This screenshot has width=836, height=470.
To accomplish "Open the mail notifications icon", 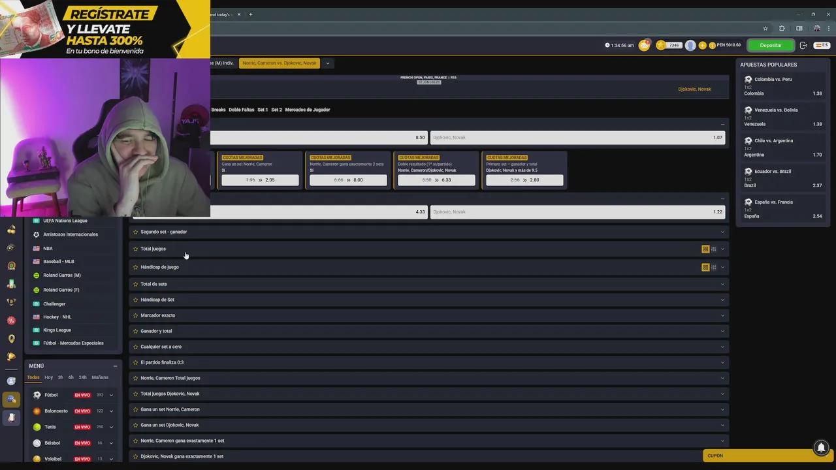I will pyautogui.click(x=645, y=45).
